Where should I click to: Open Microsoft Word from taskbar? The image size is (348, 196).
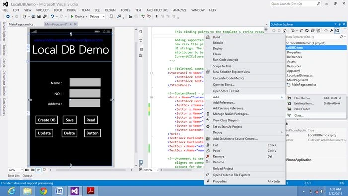click(59, 191)
